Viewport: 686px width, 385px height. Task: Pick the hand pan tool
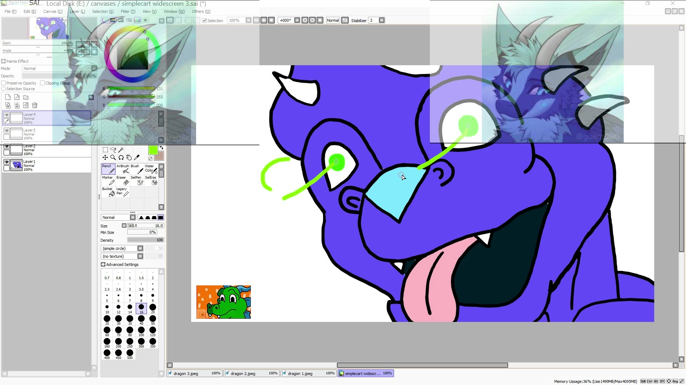pos(129,158)
